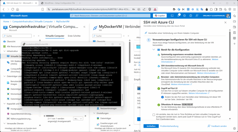238x132 pixels.
Task: Open browser extensions puzzle icon
Action: coord(211,9)
